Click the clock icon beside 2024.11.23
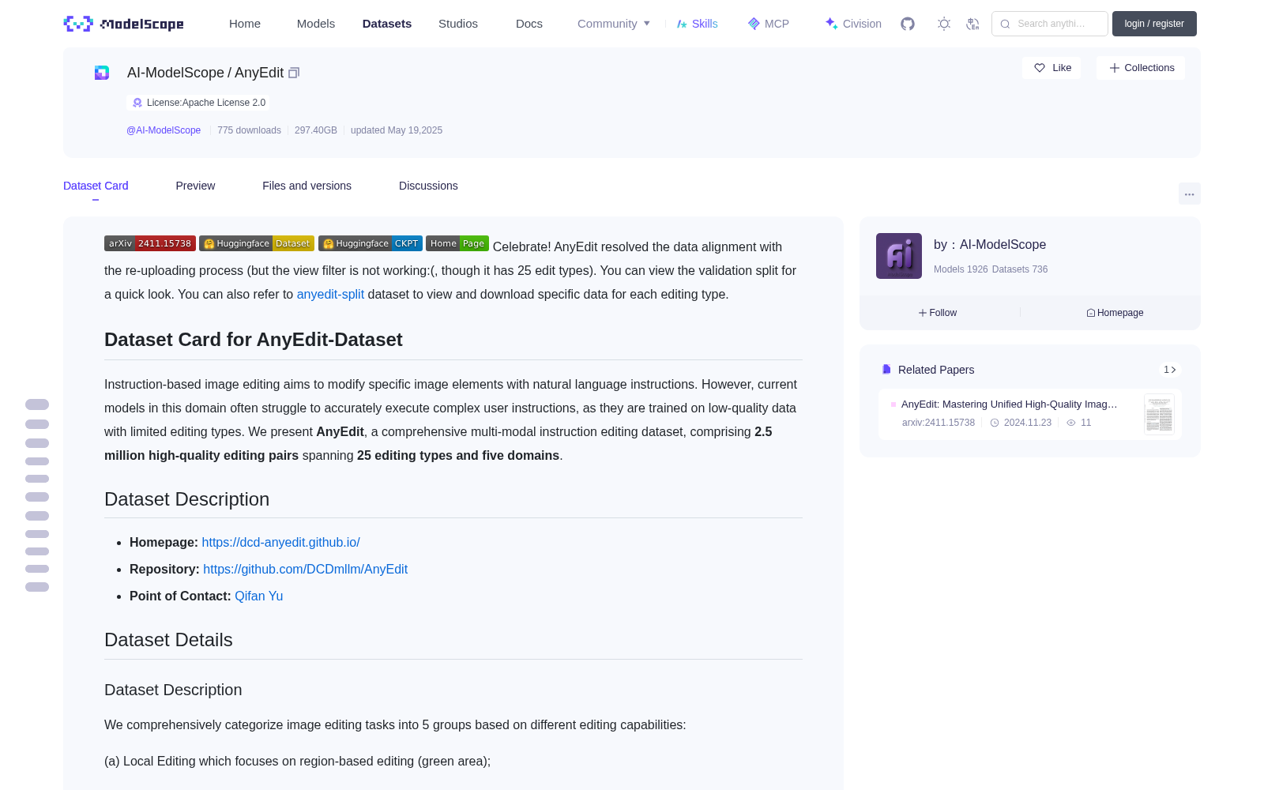The width and height of the screenshot is (1264, 790). tap(995, 423)
